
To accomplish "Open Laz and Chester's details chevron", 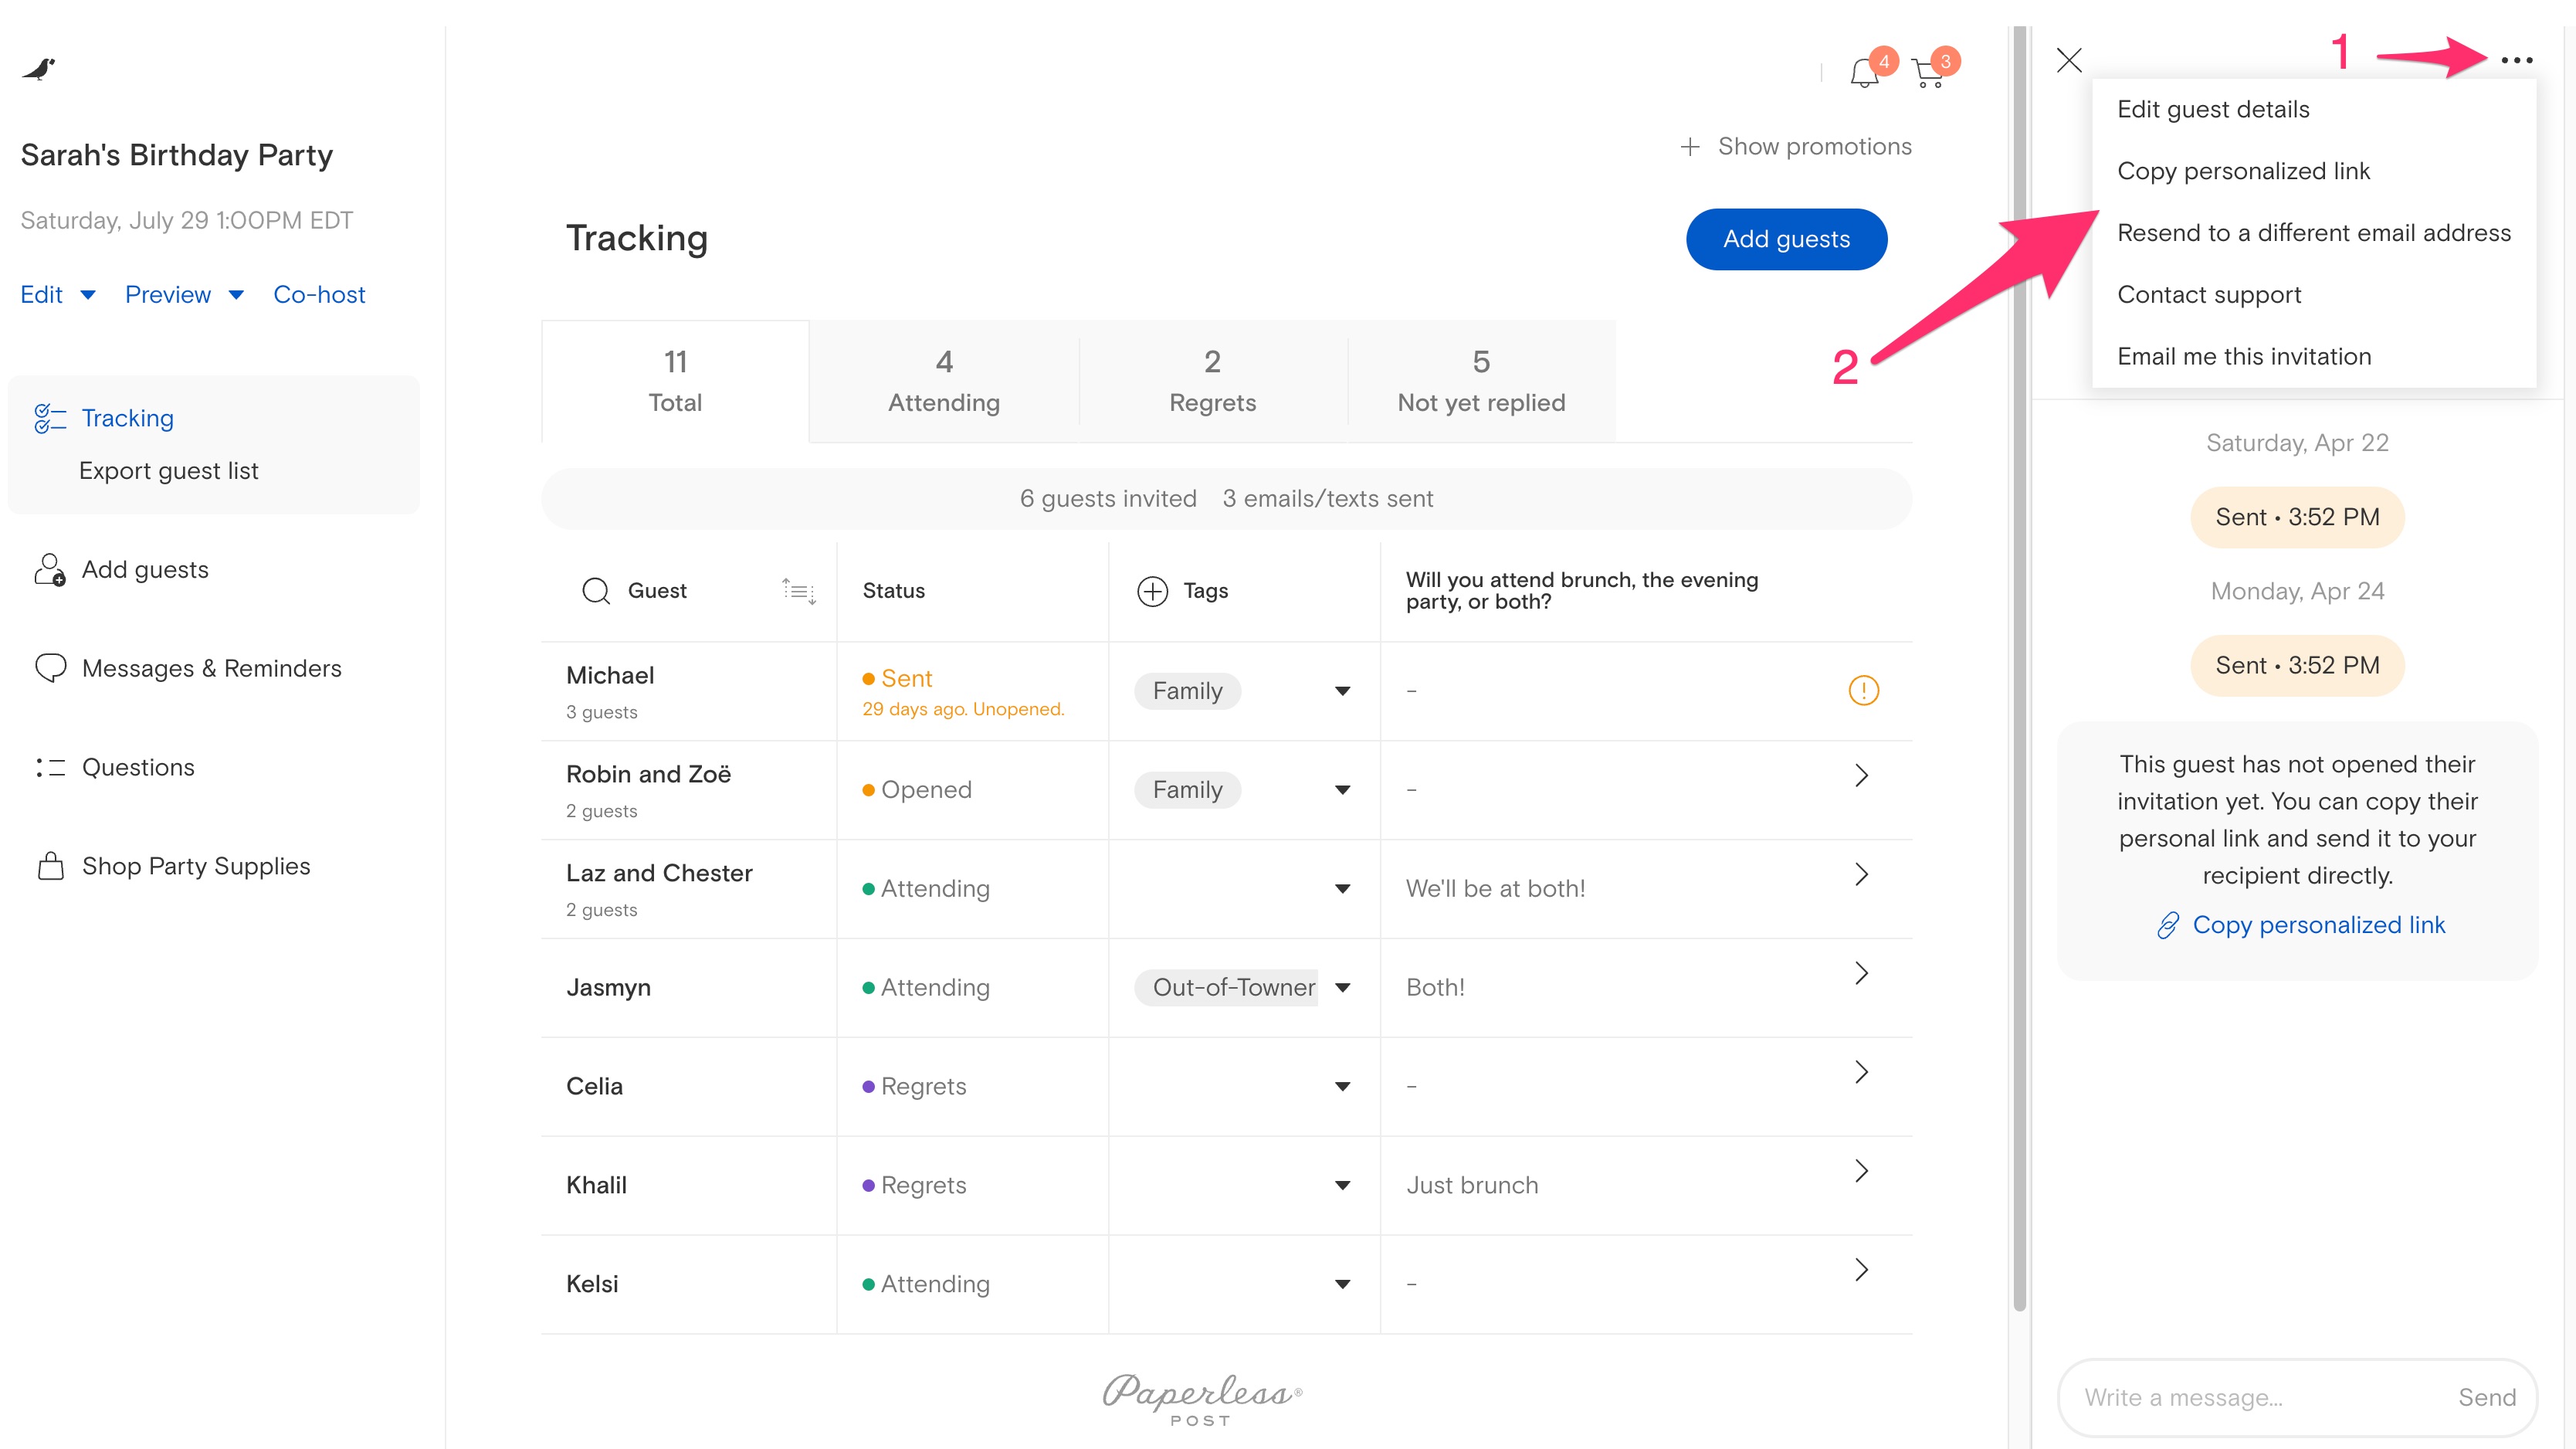I will point(1861,874).
